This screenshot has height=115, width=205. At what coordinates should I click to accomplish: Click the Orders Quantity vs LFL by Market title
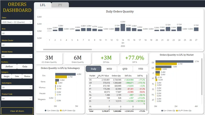pyautogui.click(x=176, y=55)
